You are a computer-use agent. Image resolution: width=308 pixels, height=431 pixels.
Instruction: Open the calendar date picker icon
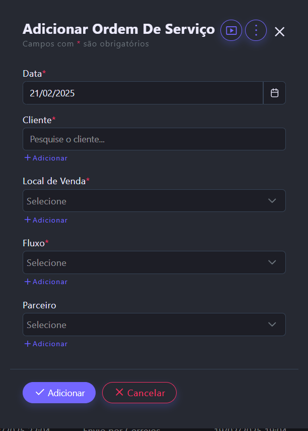(275, 93)
